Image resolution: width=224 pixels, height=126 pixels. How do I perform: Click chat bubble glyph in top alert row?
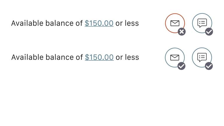[x=202, y=23]
